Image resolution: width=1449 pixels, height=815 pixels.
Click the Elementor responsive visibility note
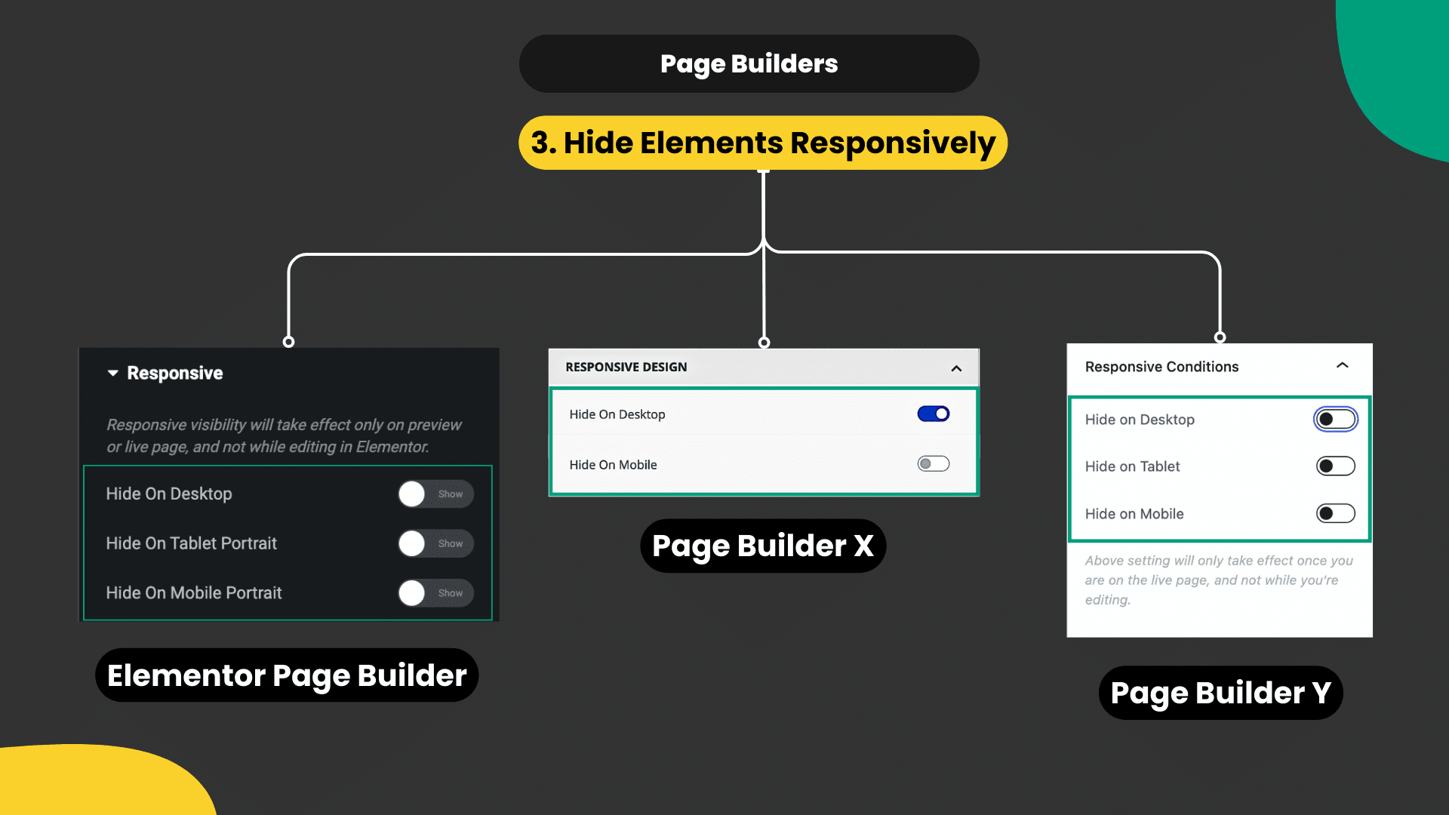[x=283, y=435]
